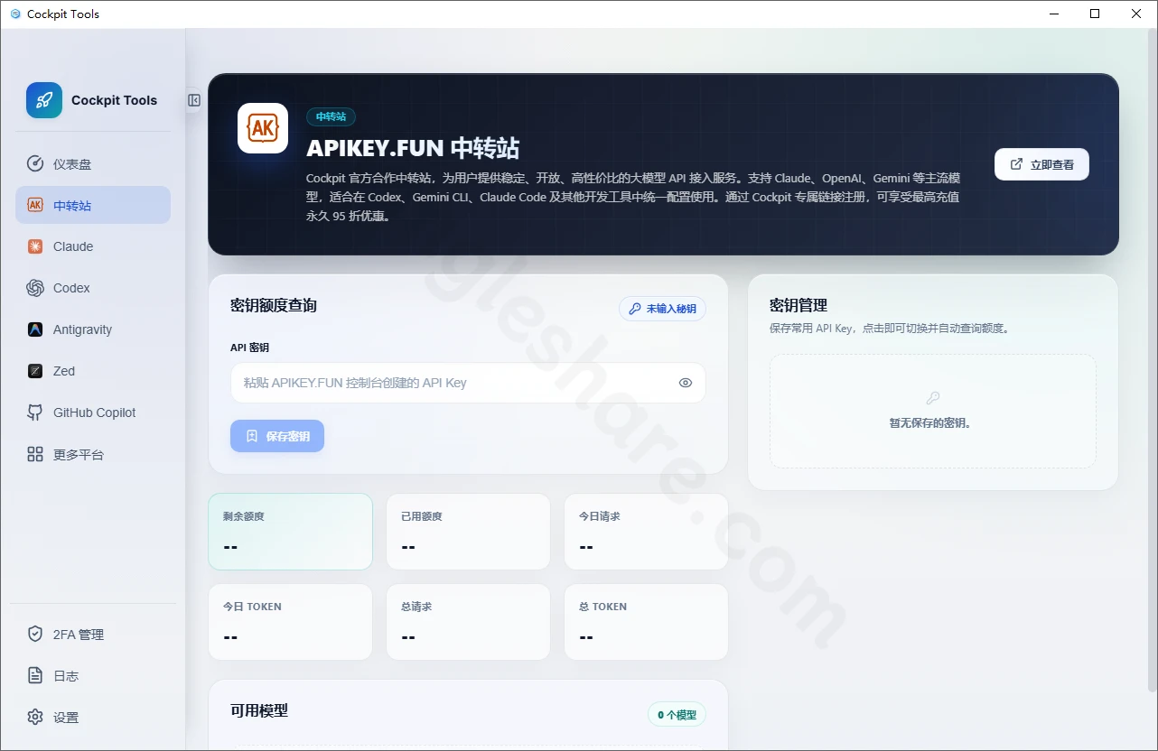The image size is (1158, 751).
Task: Open 更多平台 in the sidebar
Action: [x=93, y=454]
